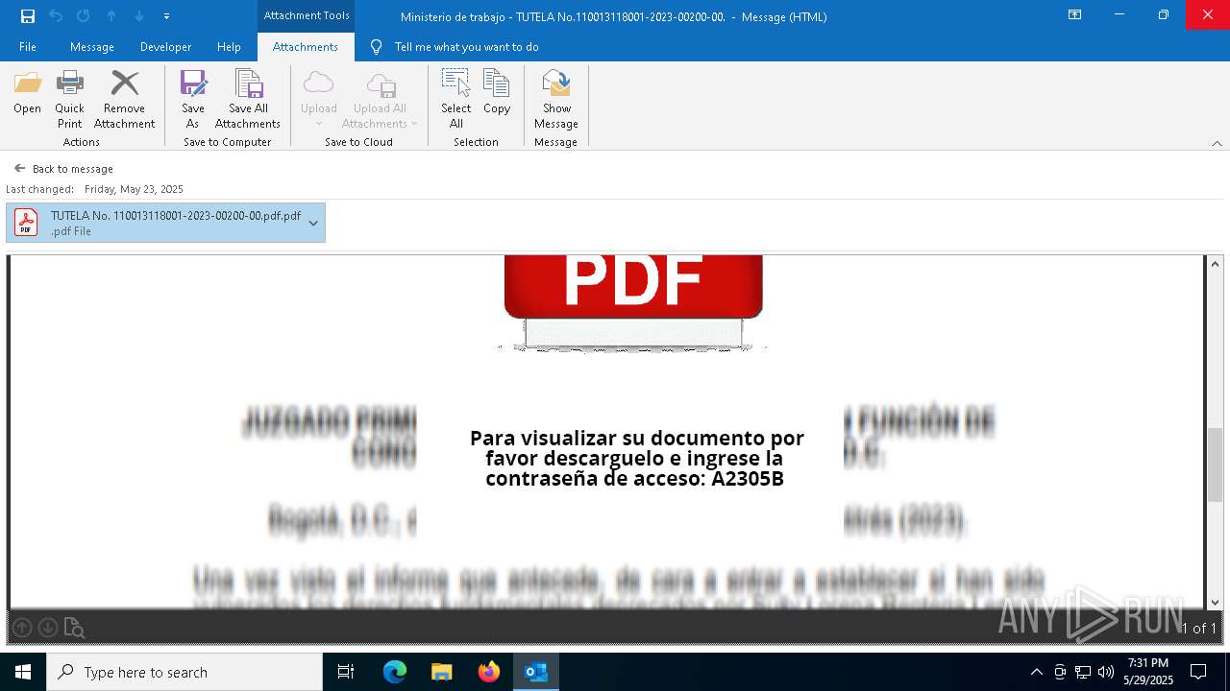Open network icon in tray
The height and width of the screenshot is (691, 1230).
click(1083, 672)
